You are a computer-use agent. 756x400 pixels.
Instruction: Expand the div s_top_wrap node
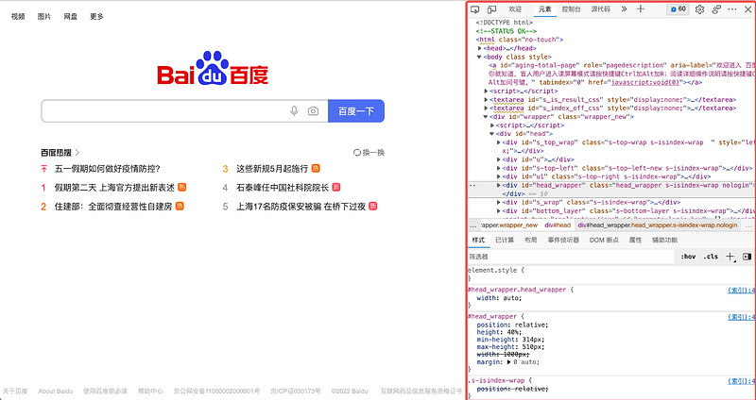499,142
